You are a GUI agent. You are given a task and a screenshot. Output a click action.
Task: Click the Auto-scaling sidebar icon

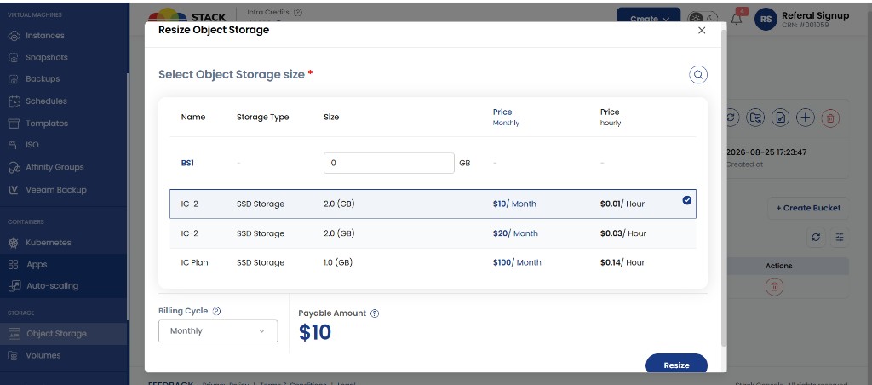[14, 286]
